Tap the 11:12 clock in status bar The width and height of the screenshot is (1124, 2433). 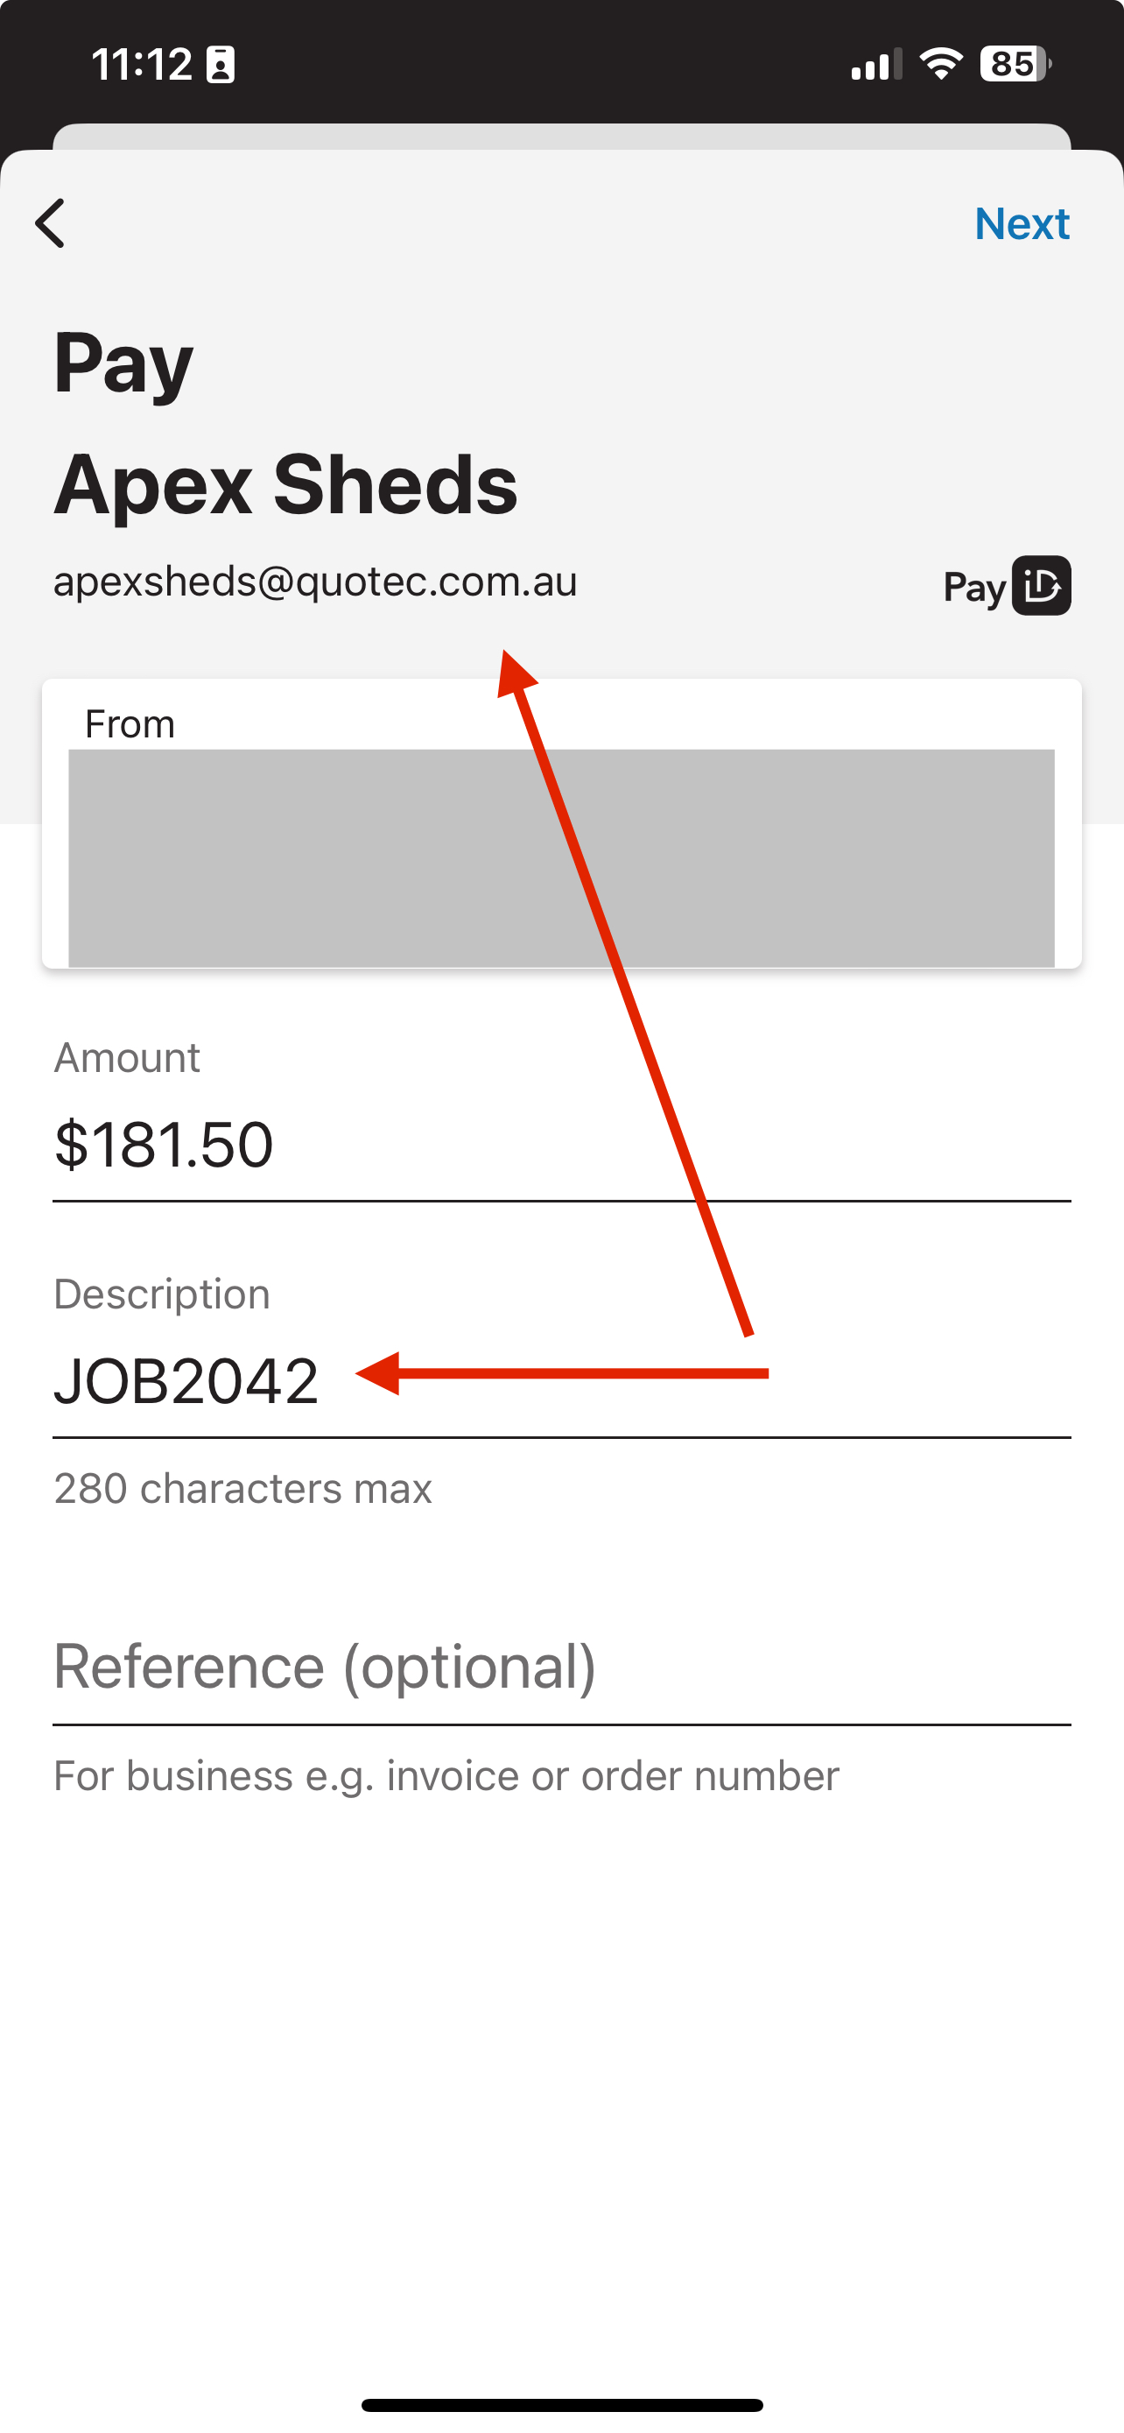click(x=142, y=64)
